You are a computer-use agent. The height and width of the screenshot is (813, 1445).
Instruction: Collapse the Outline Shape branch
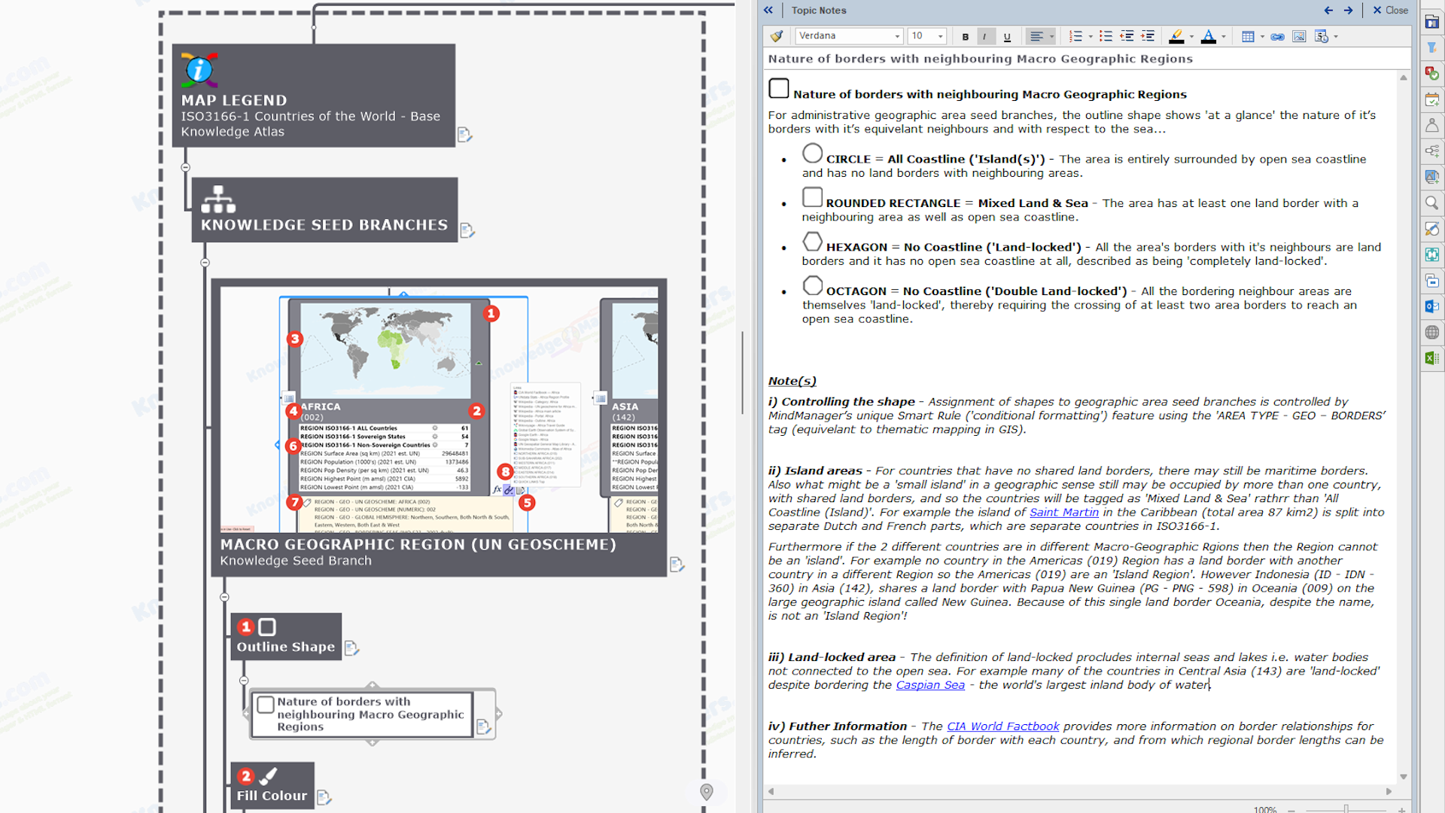click(x=244, y=681)
